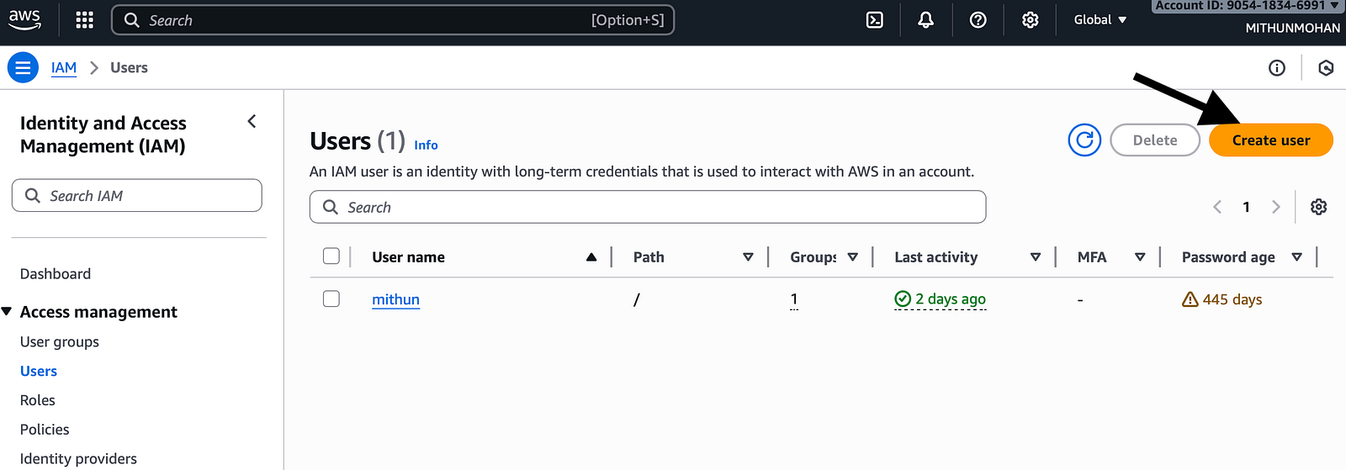The width and height of the screenshot is (1346, 470).
Task: Sort by User name ascending arrow
Action: [x=591, y=257]
